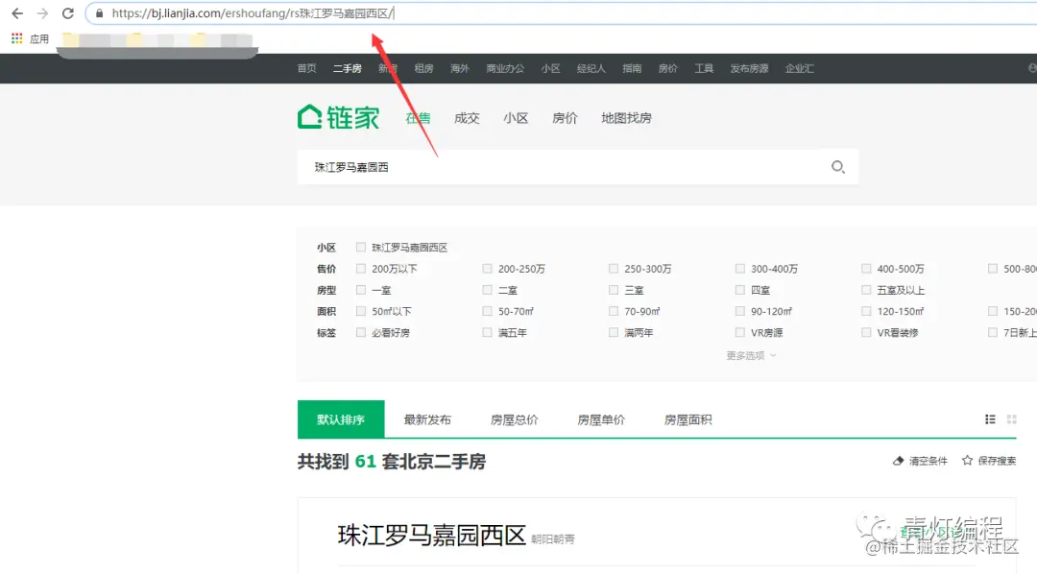Open the Chrome 应用 apps grid
1037x574 pixels.
click(x=16, y=40)
